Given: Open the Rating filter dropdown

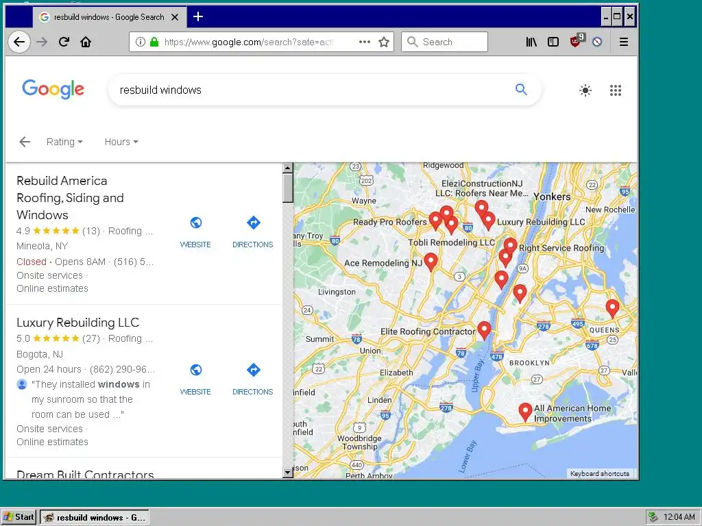Looking at the screenshot, I should point(64,142).
